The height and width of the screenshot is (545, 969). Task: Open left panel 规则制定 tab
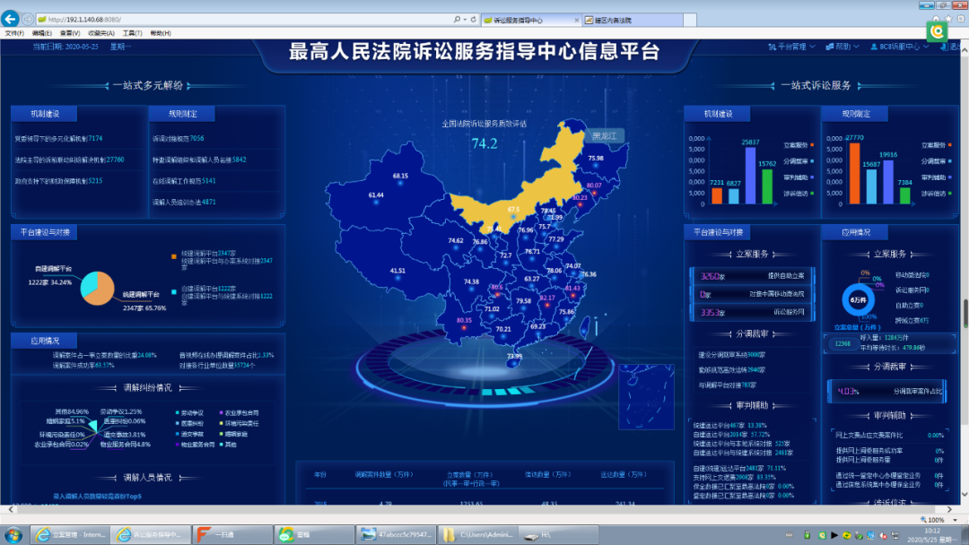click(182, 114)
